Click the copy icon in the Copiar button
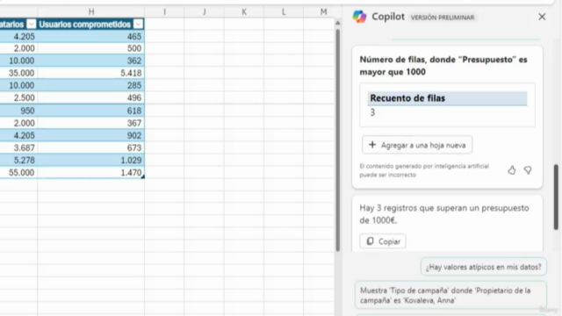This screenshot has width=562, height=316. pos(371,241)
